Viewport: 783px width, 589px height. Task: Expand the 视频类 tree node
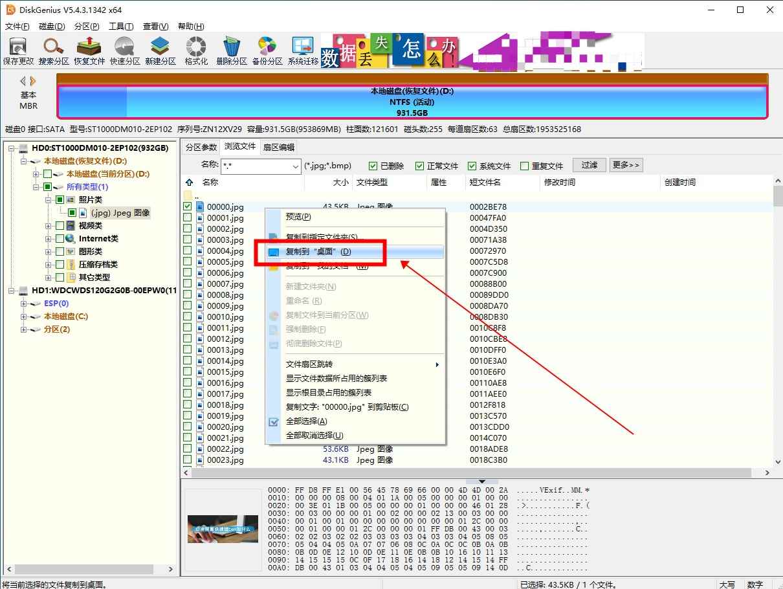click(49, 226)
